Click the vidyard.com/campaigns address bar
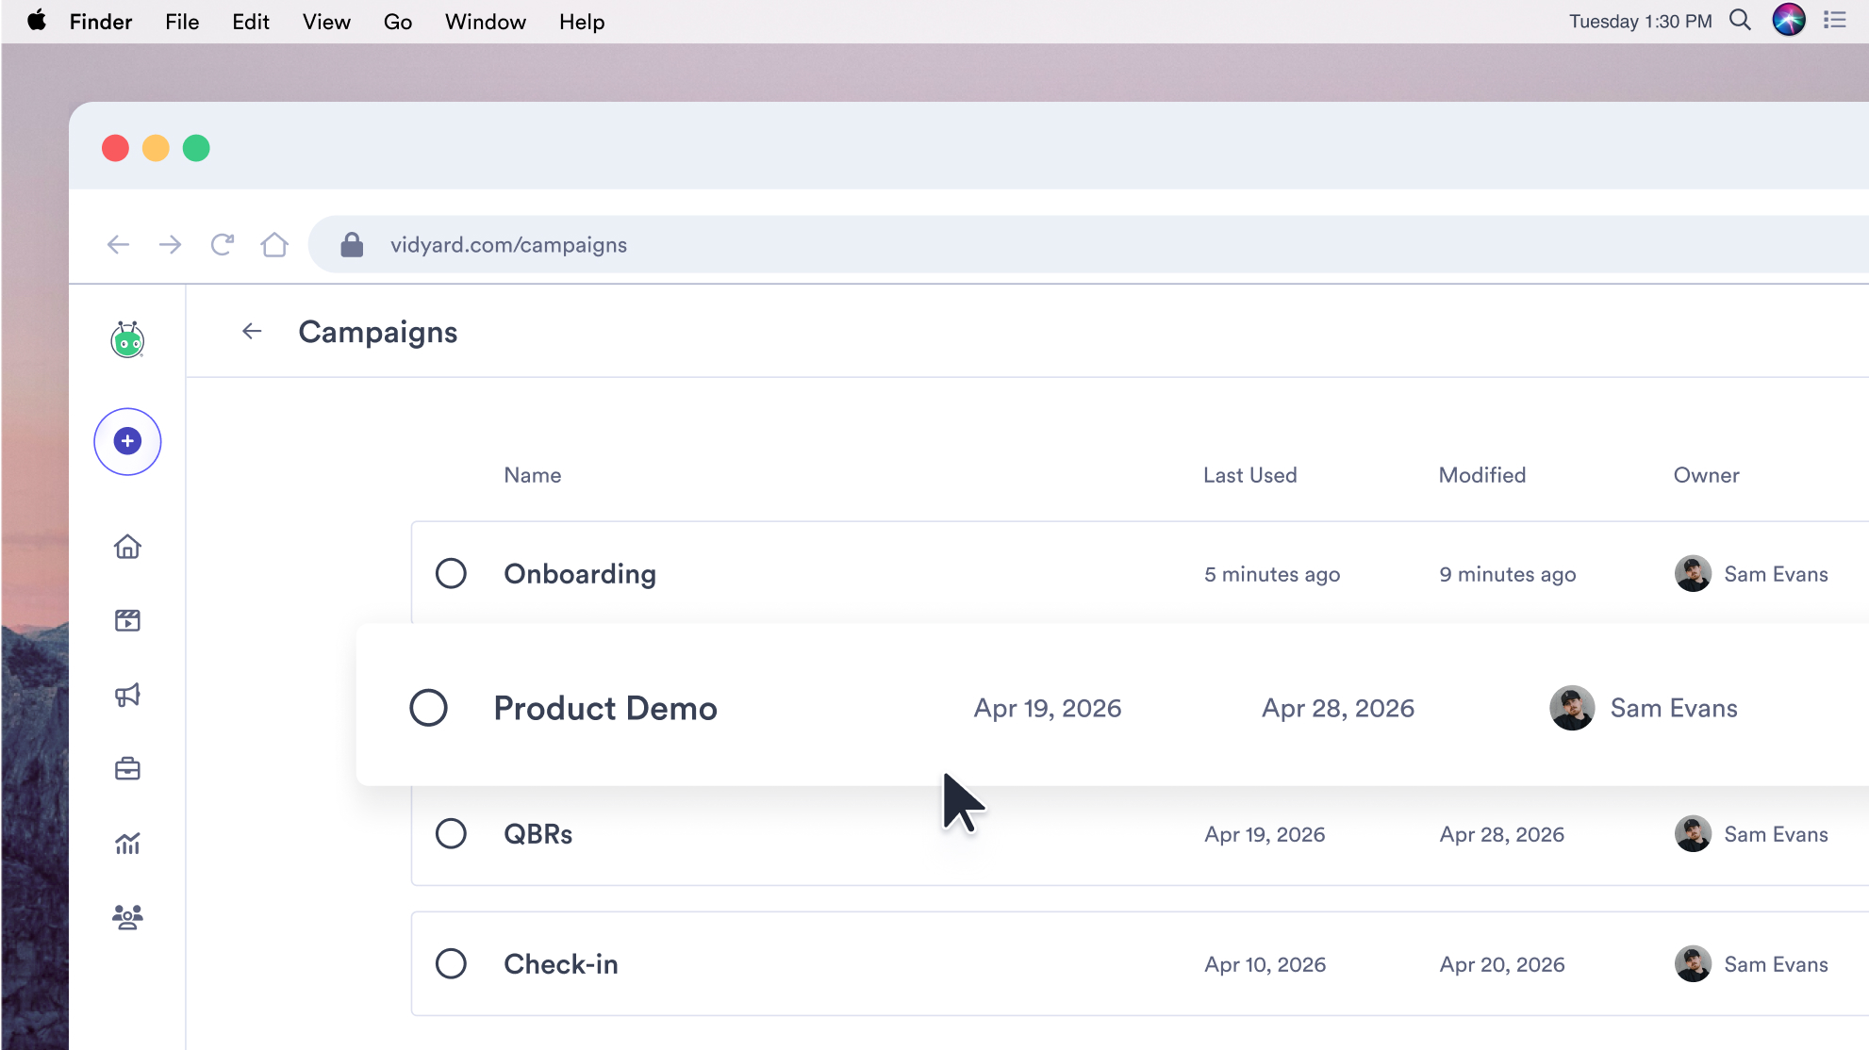The height and width of the screenshot is (1050, 1869). pos(1084,245)
